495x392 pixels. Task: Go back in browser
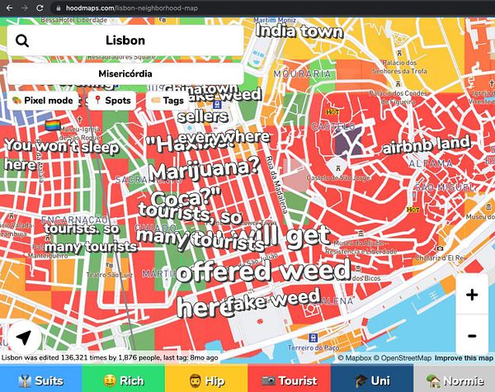coord(9,8)
